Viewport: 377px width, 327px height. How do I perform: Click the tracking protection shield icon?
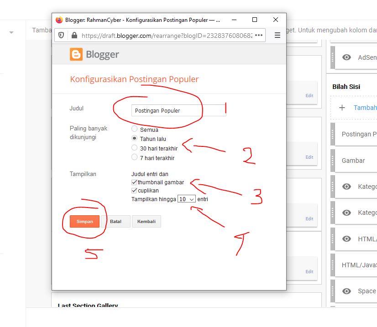point(61,35)
